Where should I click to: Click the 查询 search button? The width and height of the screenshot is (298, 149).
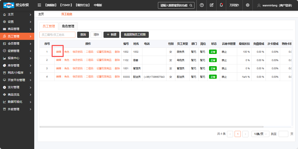tap(83, 35)
